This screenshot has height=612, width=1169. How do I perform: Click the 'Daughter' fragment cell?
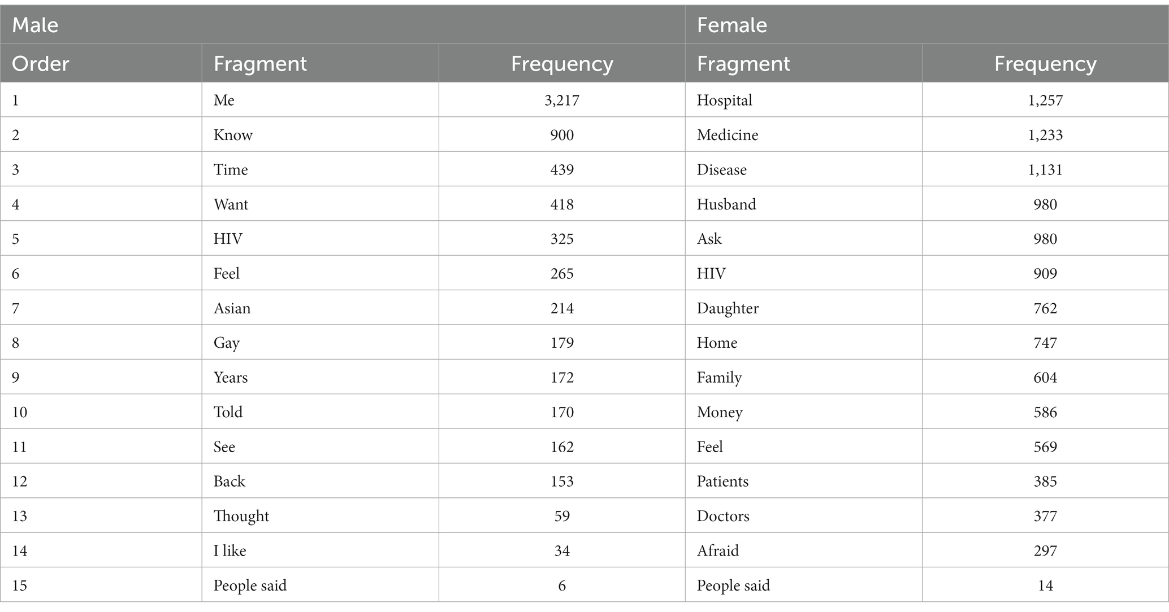point(803,308)
